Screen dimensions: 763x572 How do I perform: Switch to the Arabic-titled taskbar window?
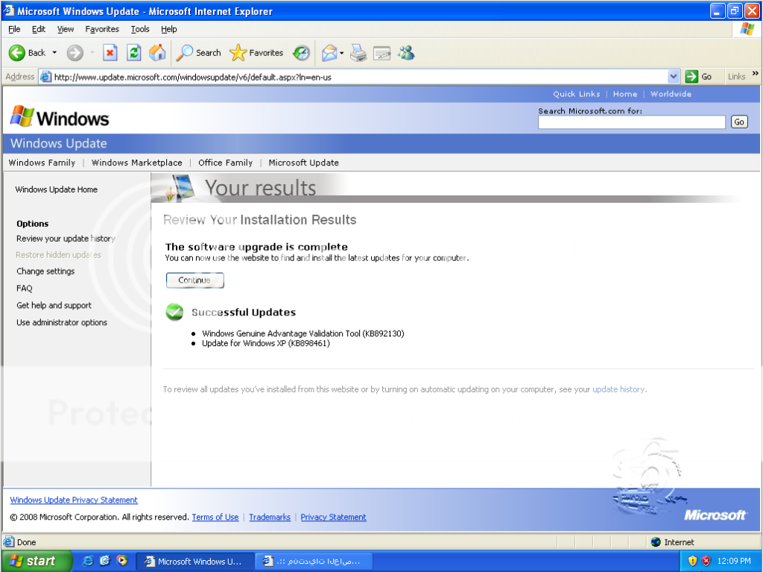pos(315,561)
